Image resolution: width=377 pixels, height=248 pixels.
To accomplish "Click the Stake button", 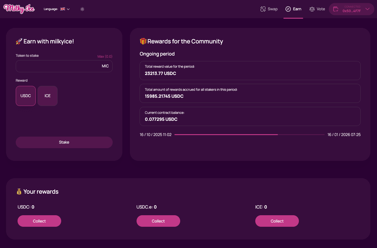I will point(64,142).
